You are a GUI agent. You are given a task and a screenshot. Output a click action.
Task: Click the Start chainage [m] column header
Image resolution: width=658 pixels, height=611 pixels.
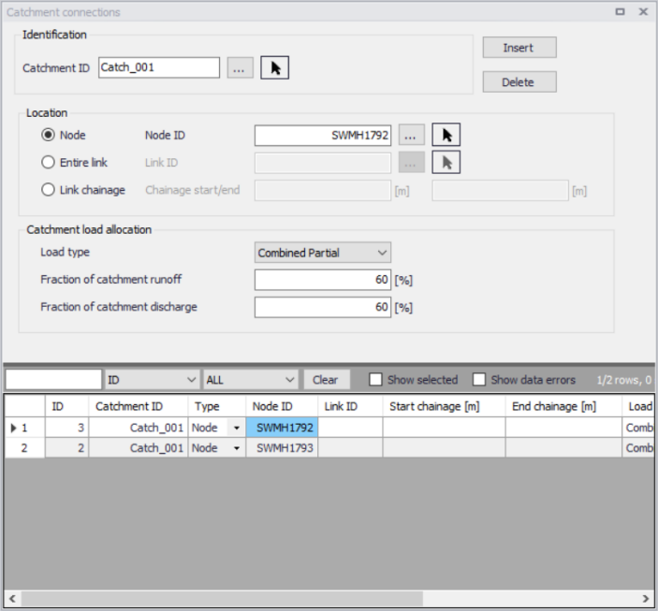(x=444, y=406)
